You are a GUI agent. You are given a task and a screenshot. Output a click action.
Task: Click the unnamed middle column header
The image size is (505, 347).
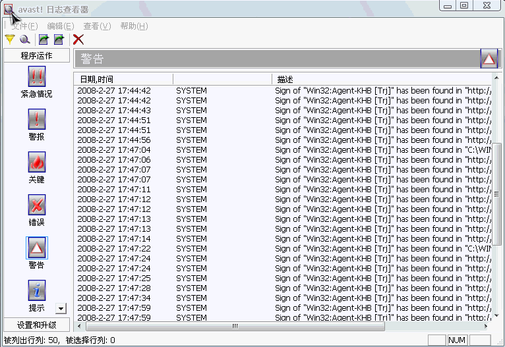pos(223,79)
